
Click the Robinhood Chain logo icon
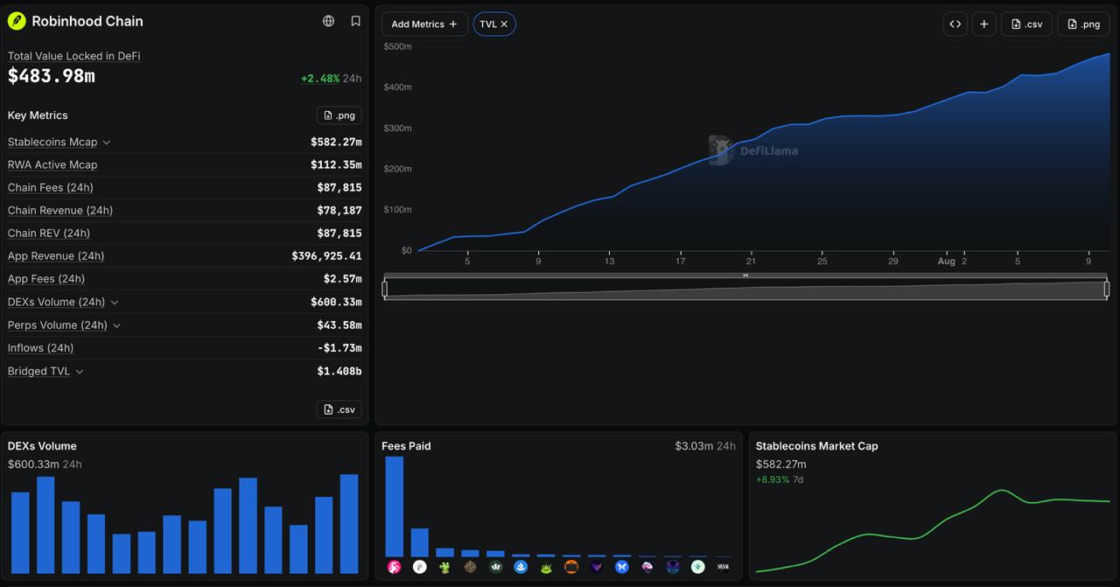[x=17, y=21]
